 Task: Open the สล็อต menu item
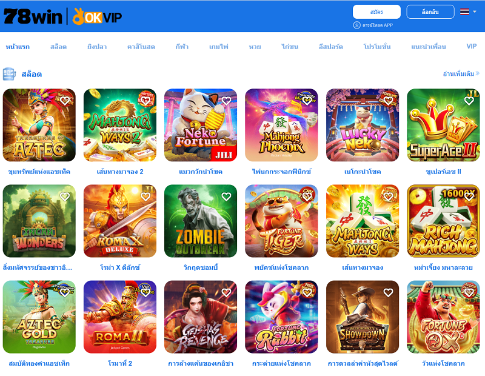tap(58, 47)
